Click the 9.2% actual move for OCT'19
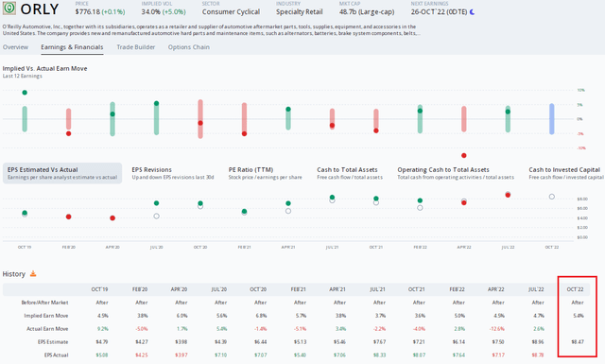605x364 pixels. coord(103,329)
